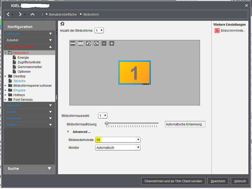Zoom out with the minus icon
This screenshot has width=252, height=189.
pos(104,43)
